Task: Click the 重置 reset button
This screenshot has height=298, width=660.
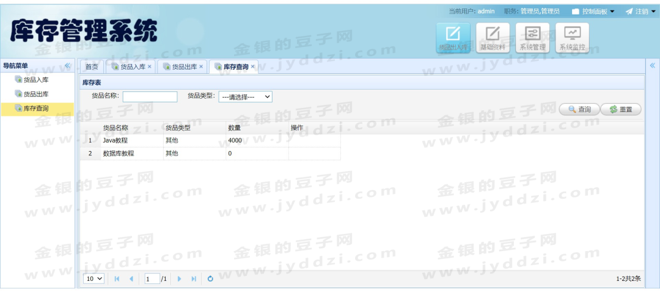Action: (x=621, y=110)
